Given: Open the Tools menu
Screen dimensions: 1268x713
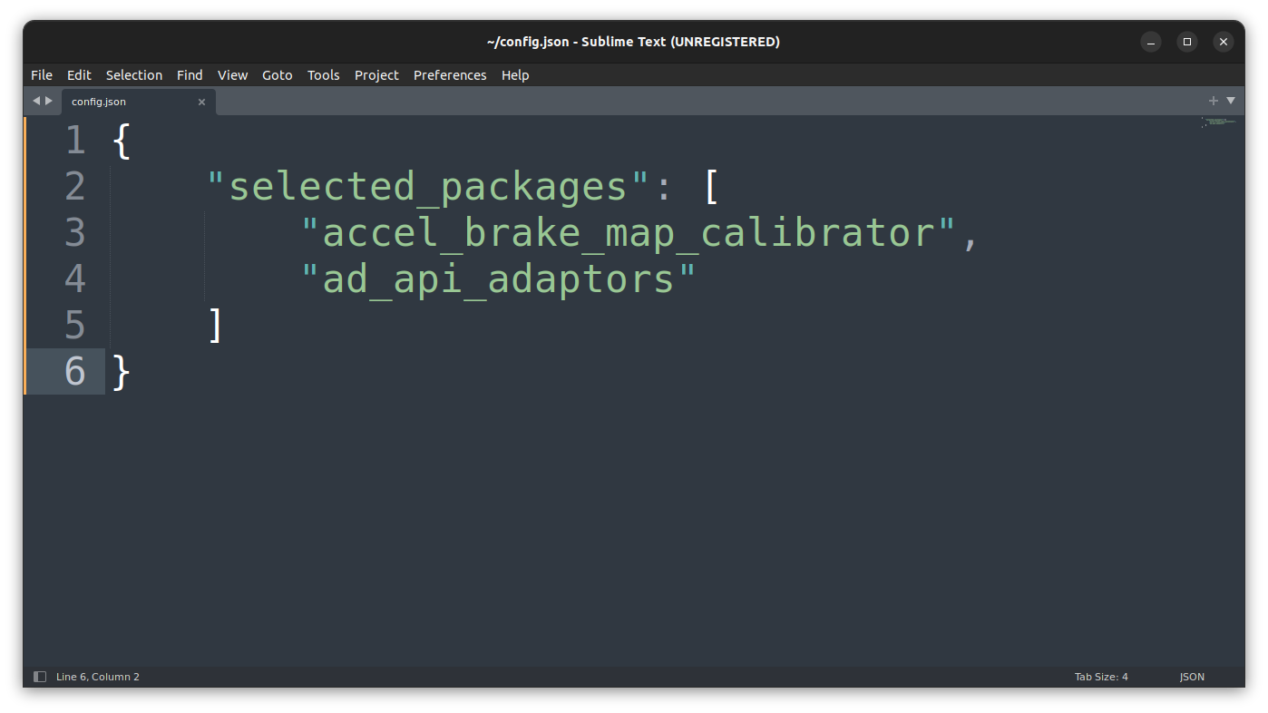Looking at the screenshot, I should pos(323,75).
